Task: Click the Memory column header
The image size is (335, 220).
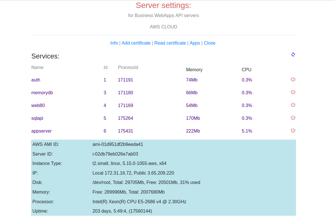Action: coord(194,70)
